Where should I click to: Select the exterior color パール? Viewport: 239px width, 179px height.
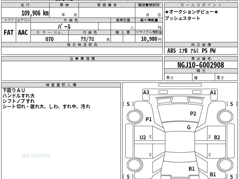(x=64, y=27)
